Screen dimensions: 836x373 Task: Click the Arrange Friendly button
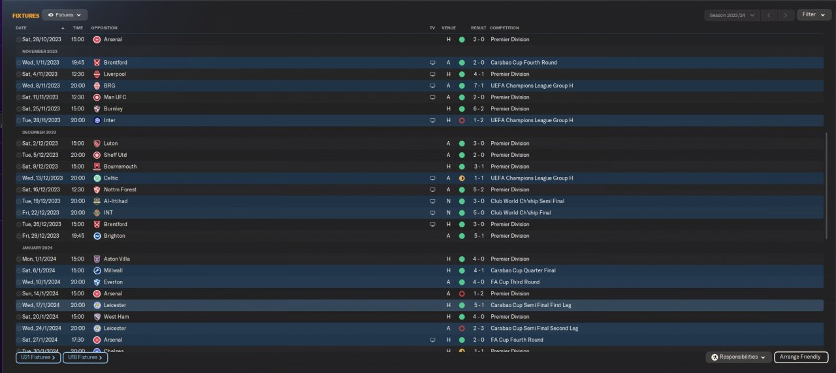click(801, 357)
